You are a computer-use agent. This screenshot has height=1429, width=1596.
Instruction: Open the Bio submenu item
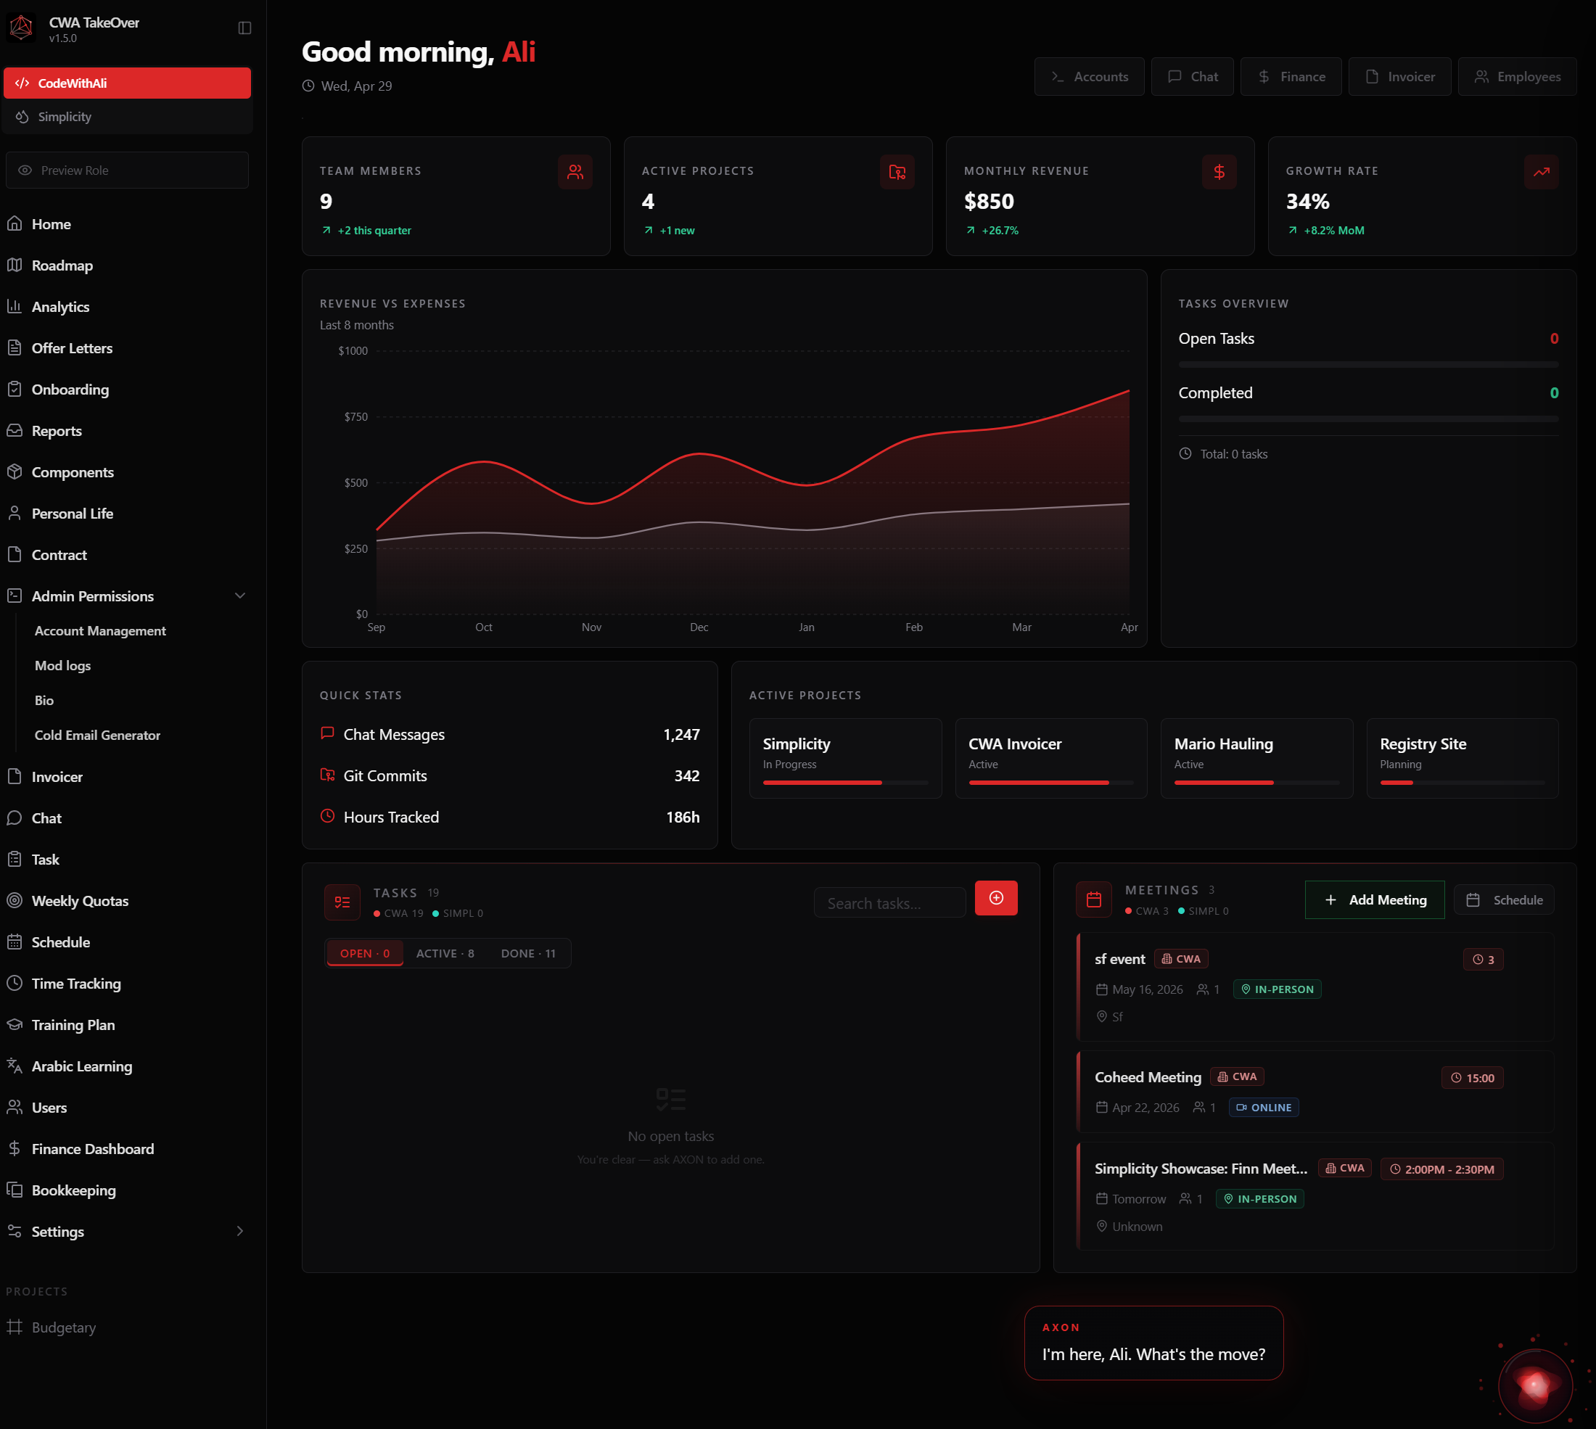44,701
